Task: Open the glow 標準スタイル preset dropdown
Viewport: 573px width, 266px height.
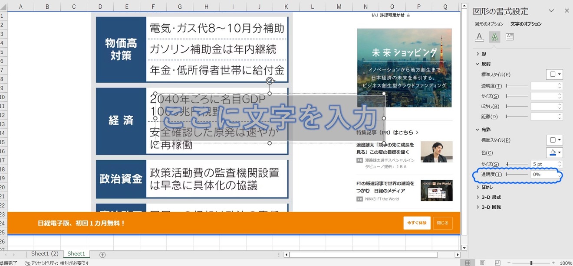Action: pyautogui.click(x=554, y=140)
